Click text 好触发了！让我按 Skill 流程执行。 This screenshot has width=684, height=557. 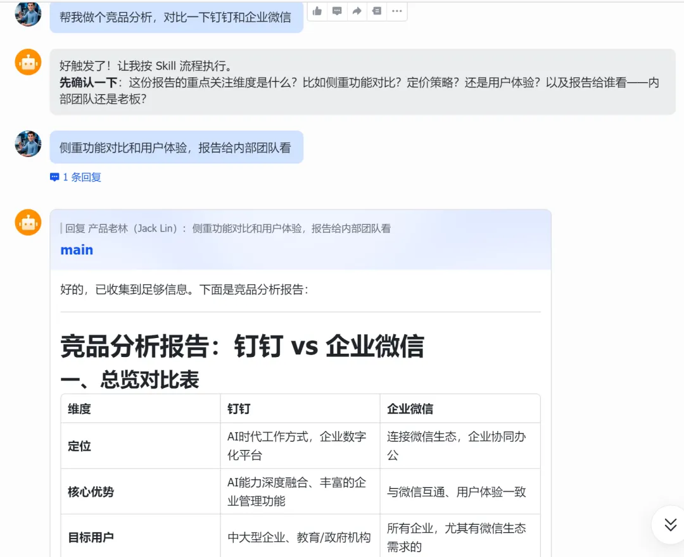pyautogui.click(x=146, y=66)
